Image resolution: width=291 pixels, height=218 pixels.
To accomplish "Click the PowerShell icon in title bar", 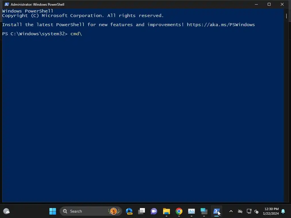I will 7,4.
